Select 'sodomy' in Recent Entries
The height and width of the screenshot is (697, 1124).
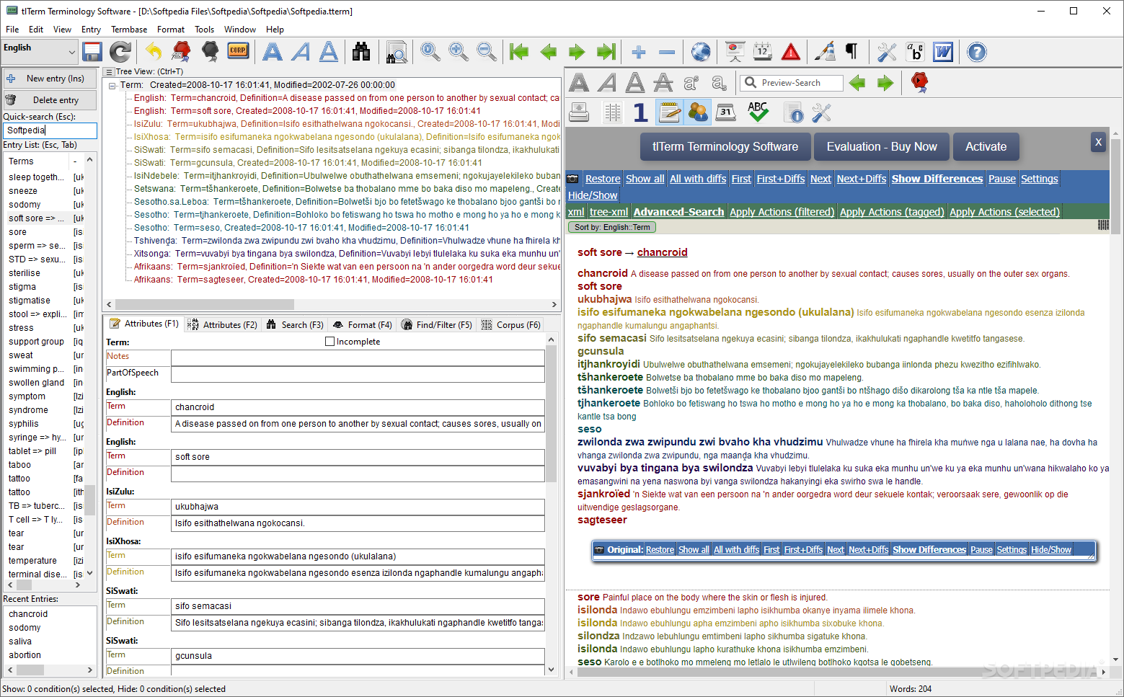(x=25, y=628)
